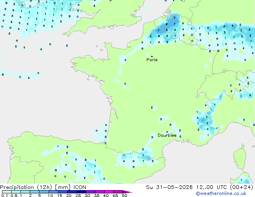Click the 10 legend scale value
The image size is (255, 197).
50,195
